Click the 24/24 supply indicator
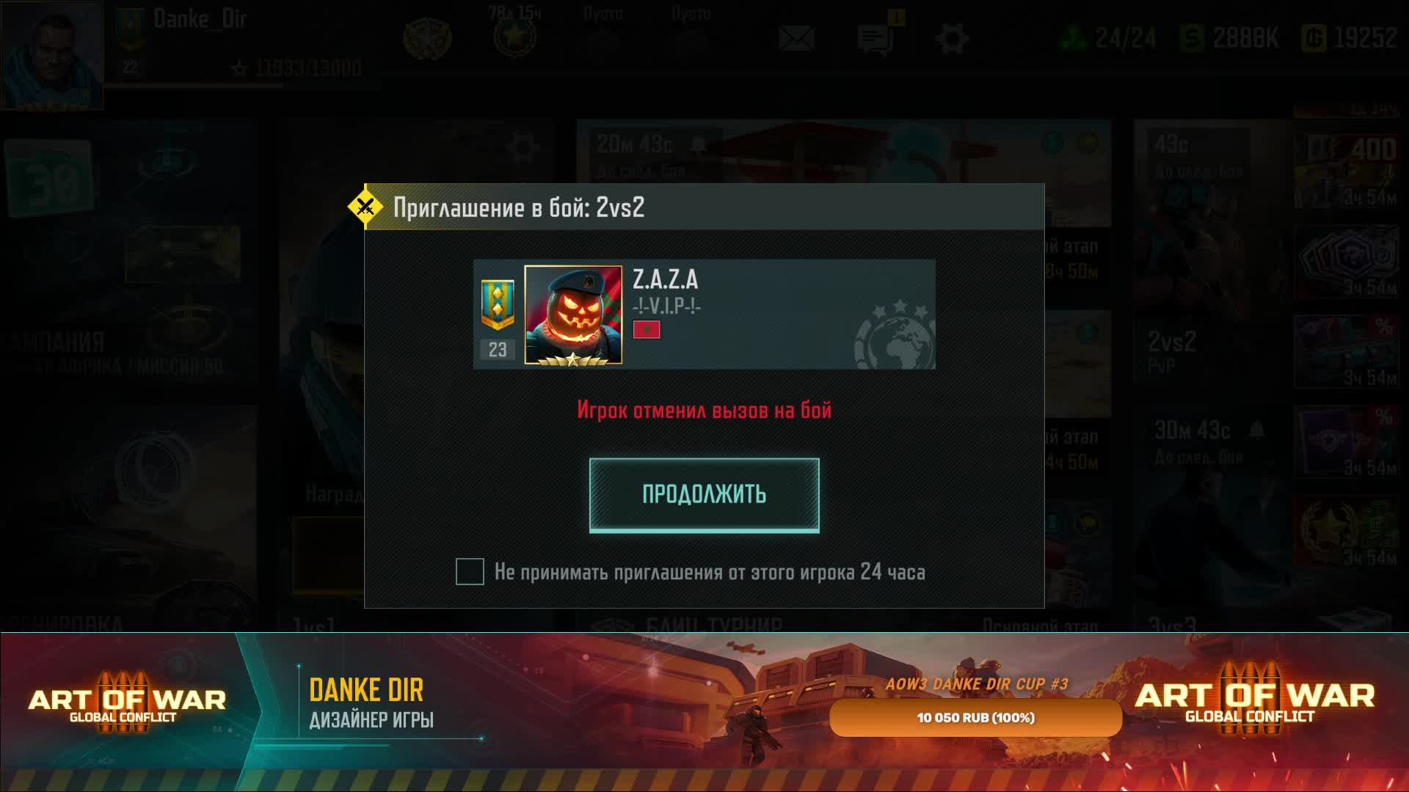The image size is (1409, 792). 1108,38
